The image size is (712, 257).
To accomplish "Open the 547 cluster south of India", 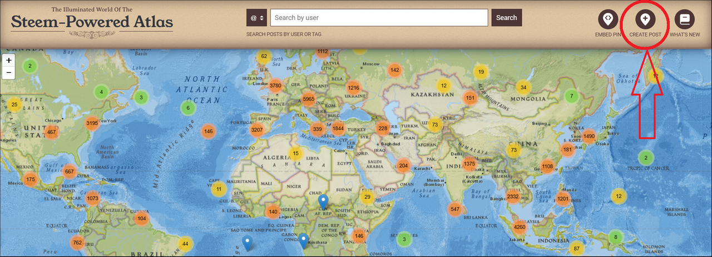I will click(x=455, y=209).
